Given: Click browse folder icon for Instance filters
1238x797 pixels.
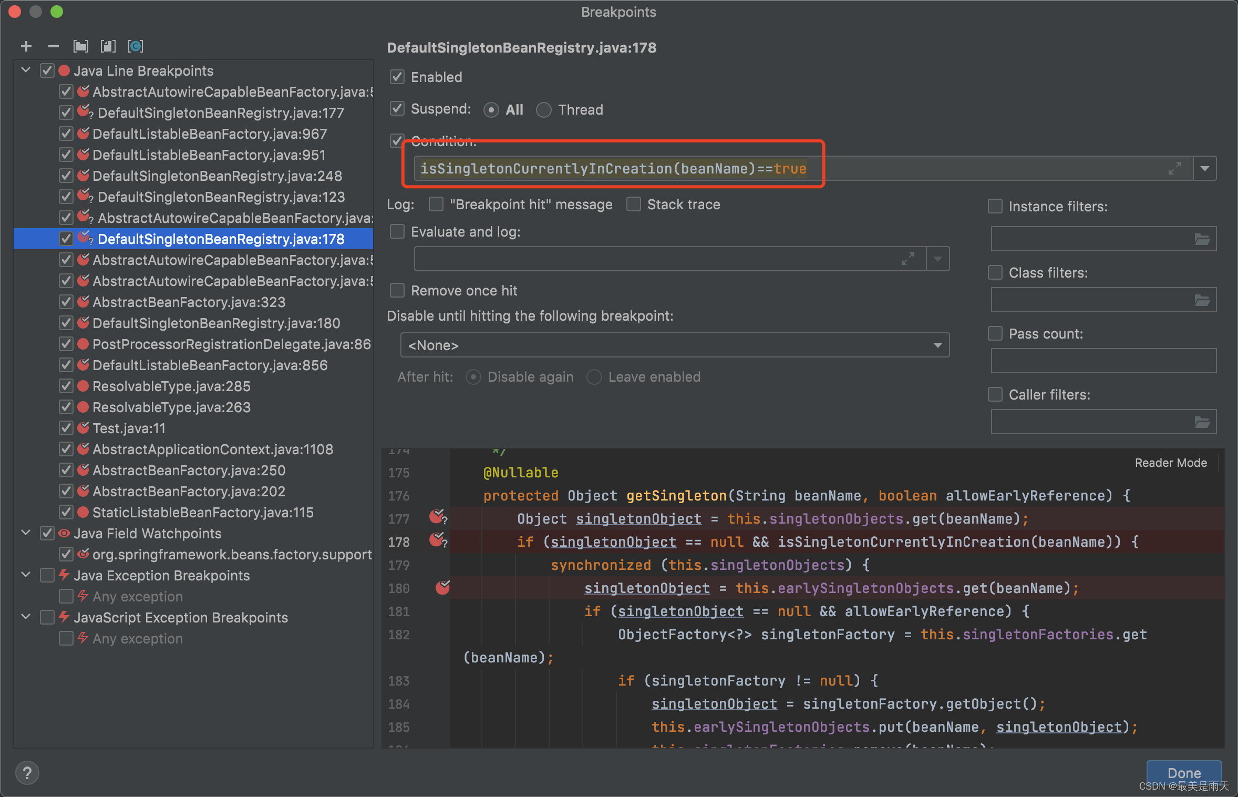Looking at the screenshot, I should coord(1202,240).
